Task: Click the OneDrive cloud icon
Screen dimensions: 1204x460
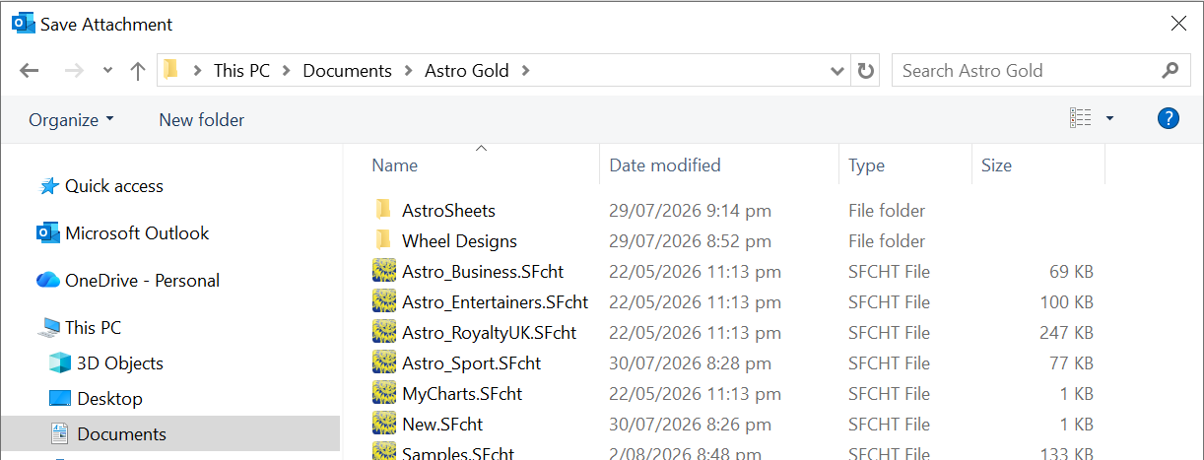Action: [48, 281]
